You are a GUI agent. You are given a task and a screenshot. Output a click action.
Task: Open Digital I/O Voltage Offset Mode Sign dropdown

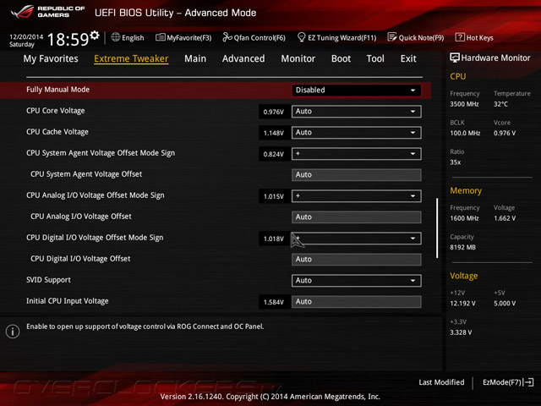[x=357, y=239]
